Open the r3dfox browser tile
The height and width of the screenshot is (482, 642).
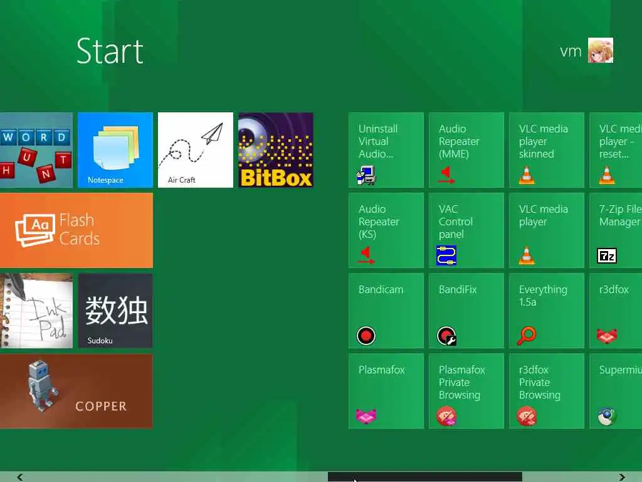(x=616, y=311)
